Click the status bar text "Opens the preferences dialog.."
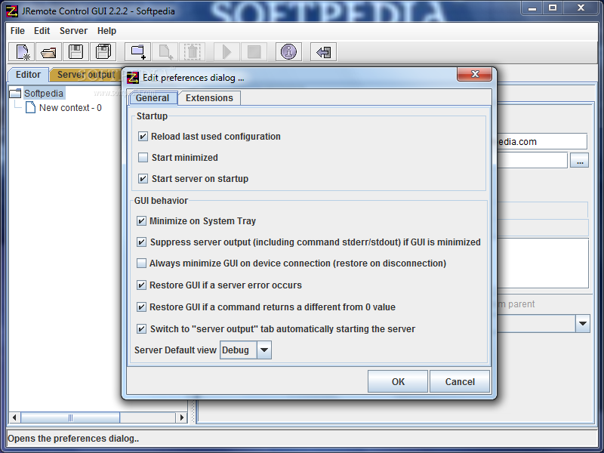 [73, 439]
